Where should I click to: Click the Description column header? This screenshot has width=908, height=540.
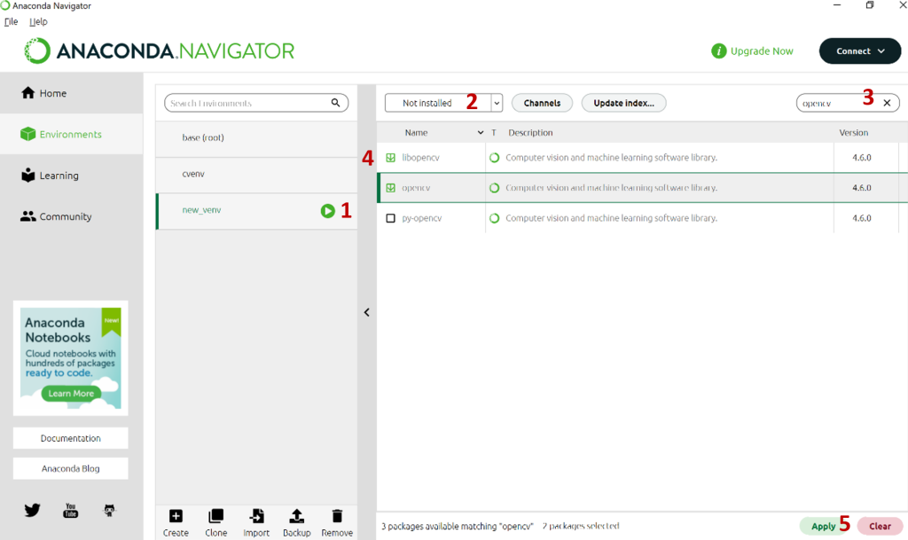point(530,132)
